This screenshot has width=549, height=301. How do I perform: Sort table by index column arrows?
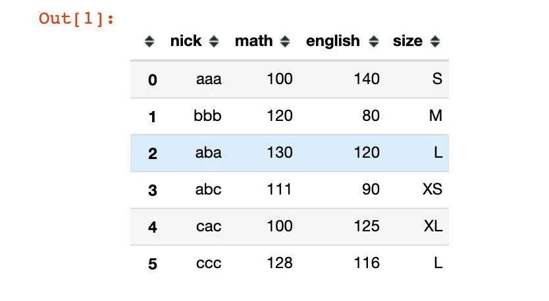click(149, 41)
